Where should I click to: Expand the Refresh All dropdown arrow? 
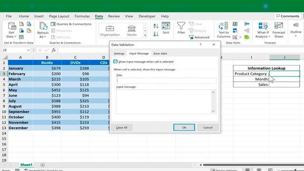coord(45,37)
